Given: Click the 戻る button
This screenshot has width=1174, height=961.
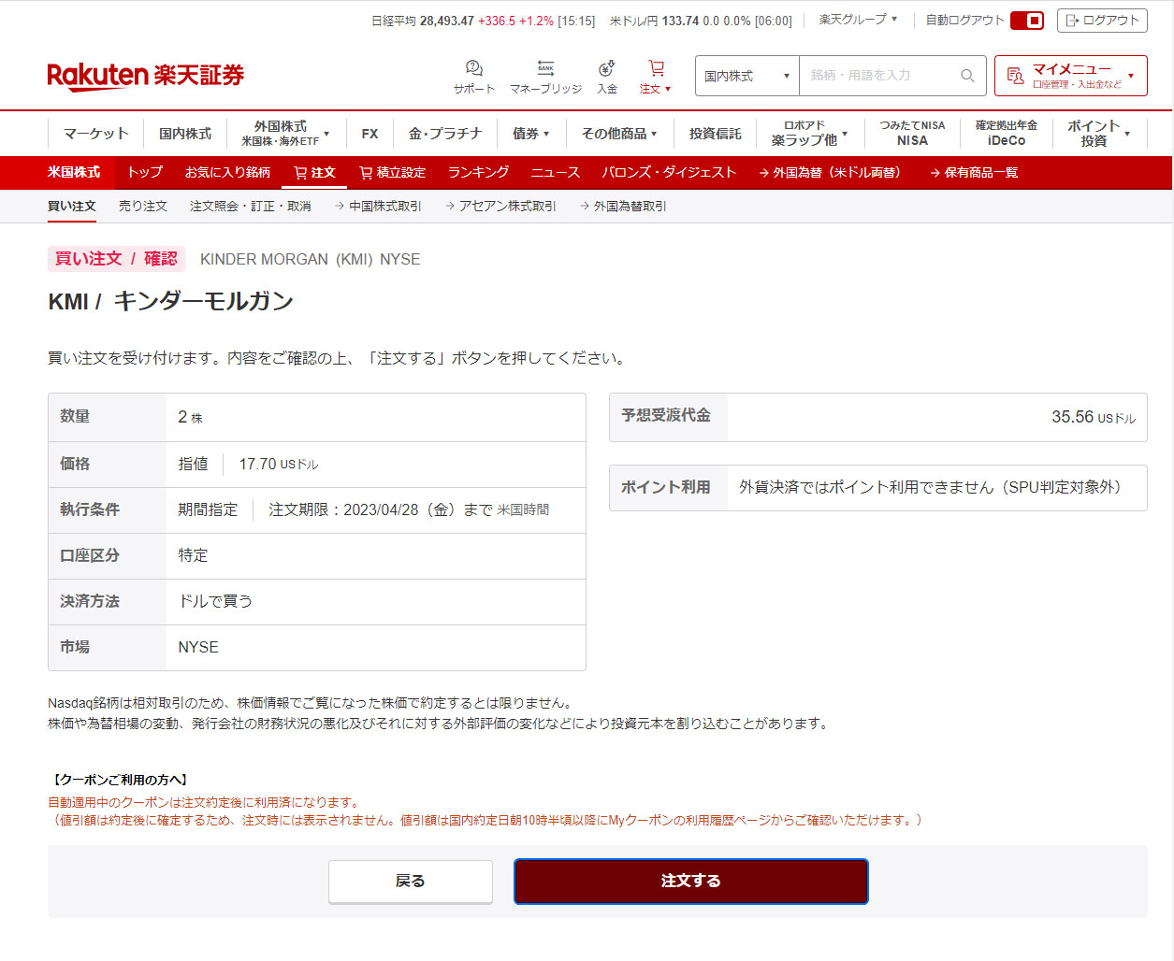Looking at the screenshot, I should [x=410, y=882].
